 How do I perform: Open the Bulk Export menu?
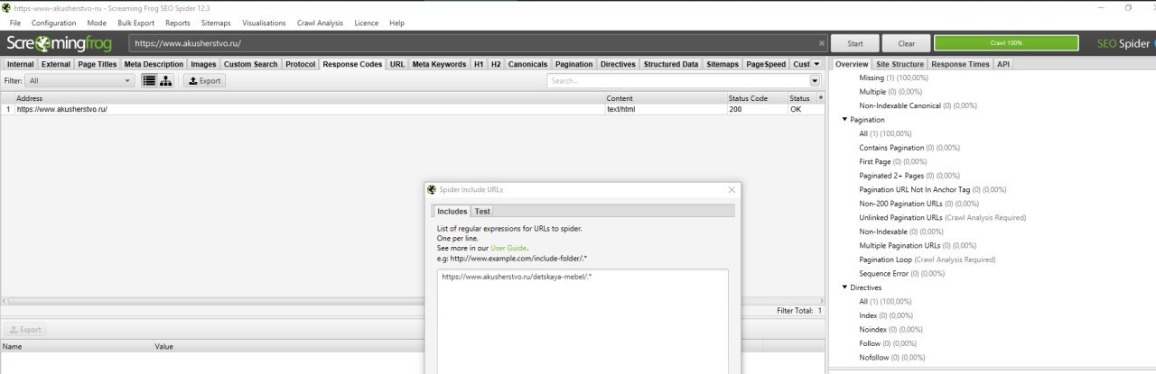[136, 23]
